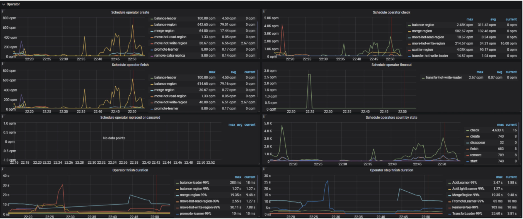Open Operator finish duration panel title menu
The height and width of the screenshot is (219, 523).
click(130, 170)
